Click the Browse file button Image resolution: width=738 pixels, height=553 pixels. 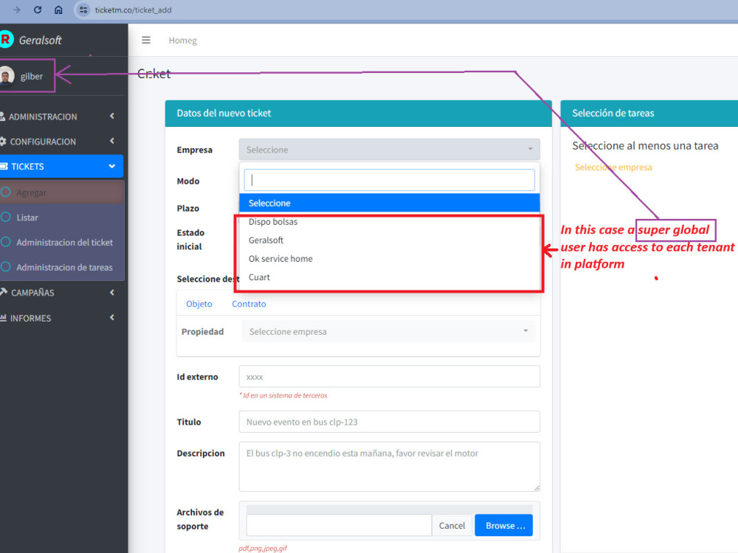click(503, 525)
